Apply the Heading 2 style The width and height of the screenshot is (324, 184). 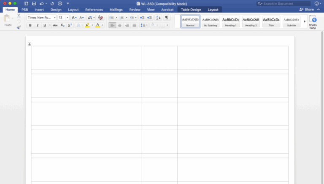point(251,21)
